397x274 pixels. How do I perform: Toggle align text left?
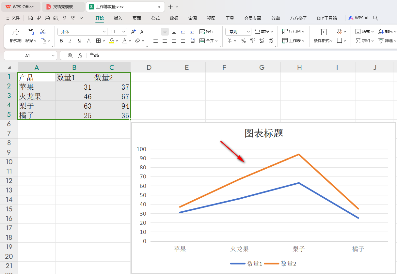click(156, 41)
